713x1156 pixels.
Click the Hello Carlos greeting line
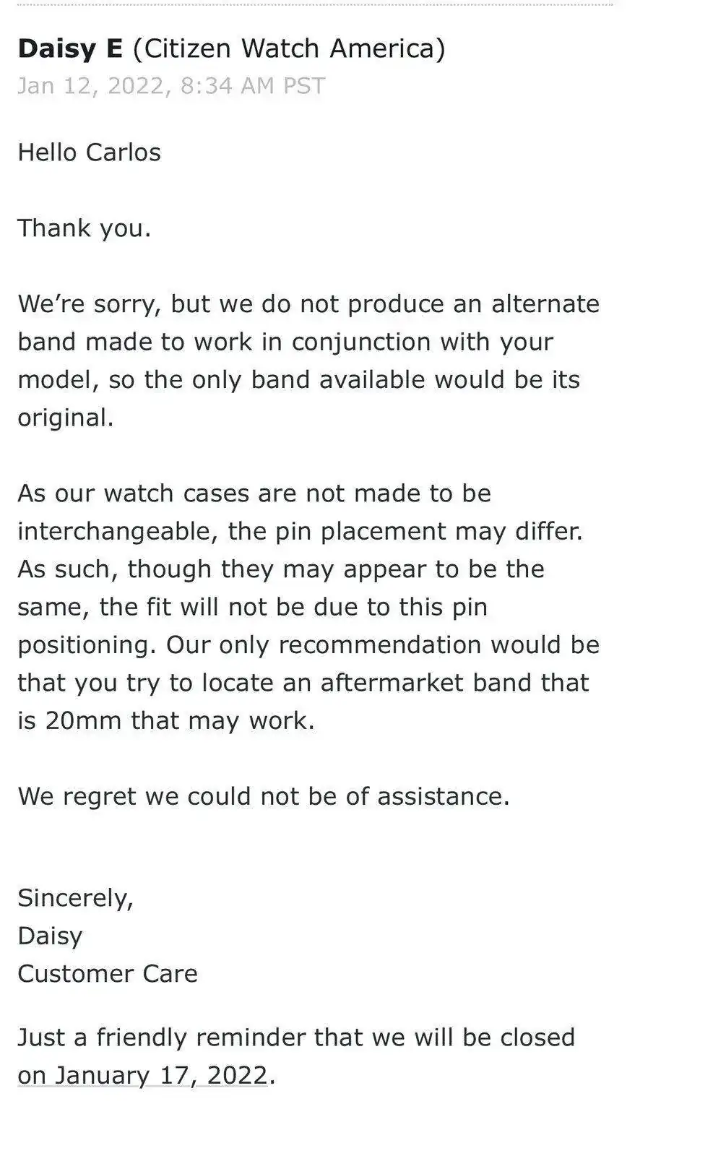pyautogui.click(x=89, y=152)
